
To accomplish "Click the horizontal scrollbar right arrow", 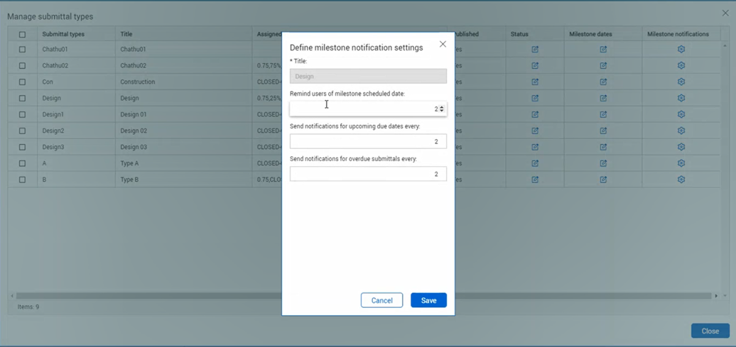I will tap(716, 296).
